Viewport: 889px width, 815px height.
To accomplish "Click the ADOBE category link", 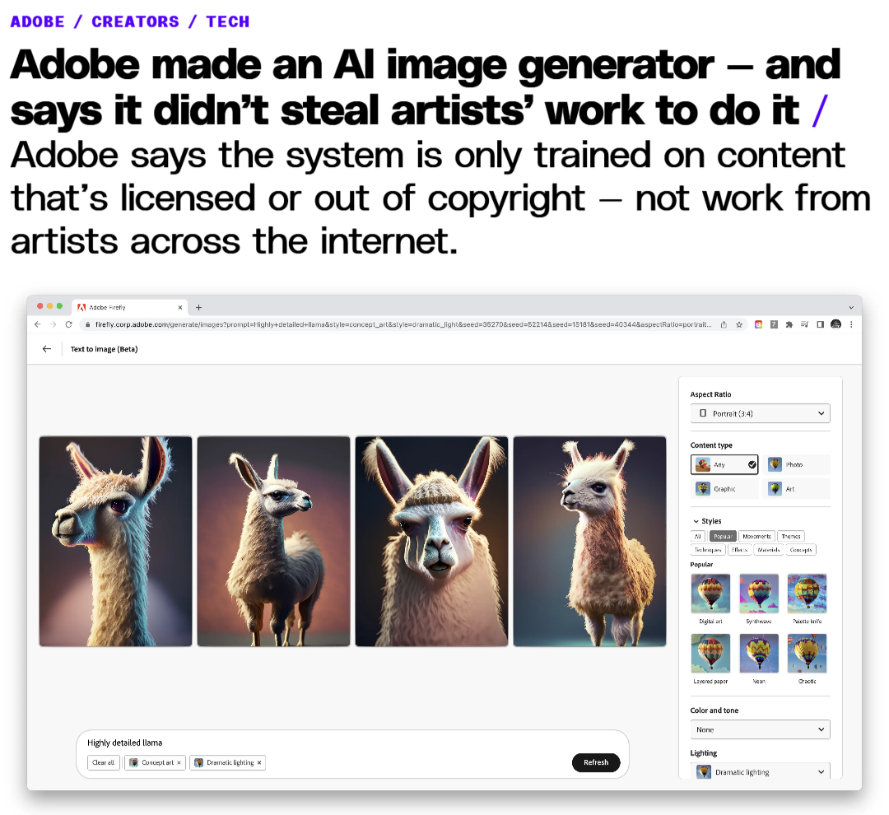I will coord(37,21).
